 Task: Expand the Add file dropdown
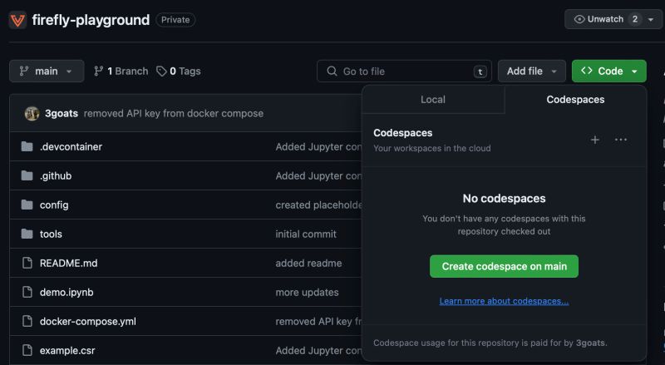tap(532, 72)
